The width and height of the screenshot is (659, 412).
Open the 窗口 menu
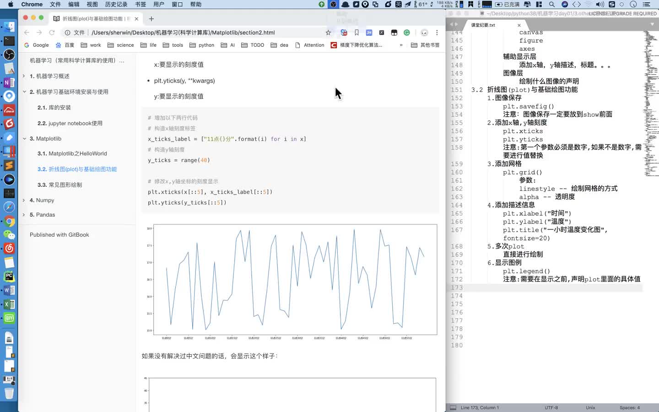click(x=177, y=4)
